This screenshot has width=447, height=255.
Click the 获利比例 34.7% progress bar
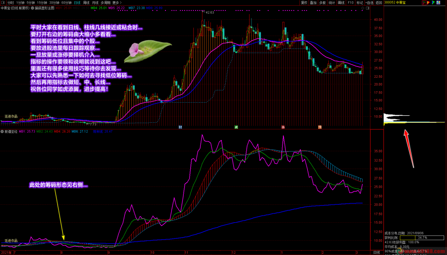[x=422, y=238]
